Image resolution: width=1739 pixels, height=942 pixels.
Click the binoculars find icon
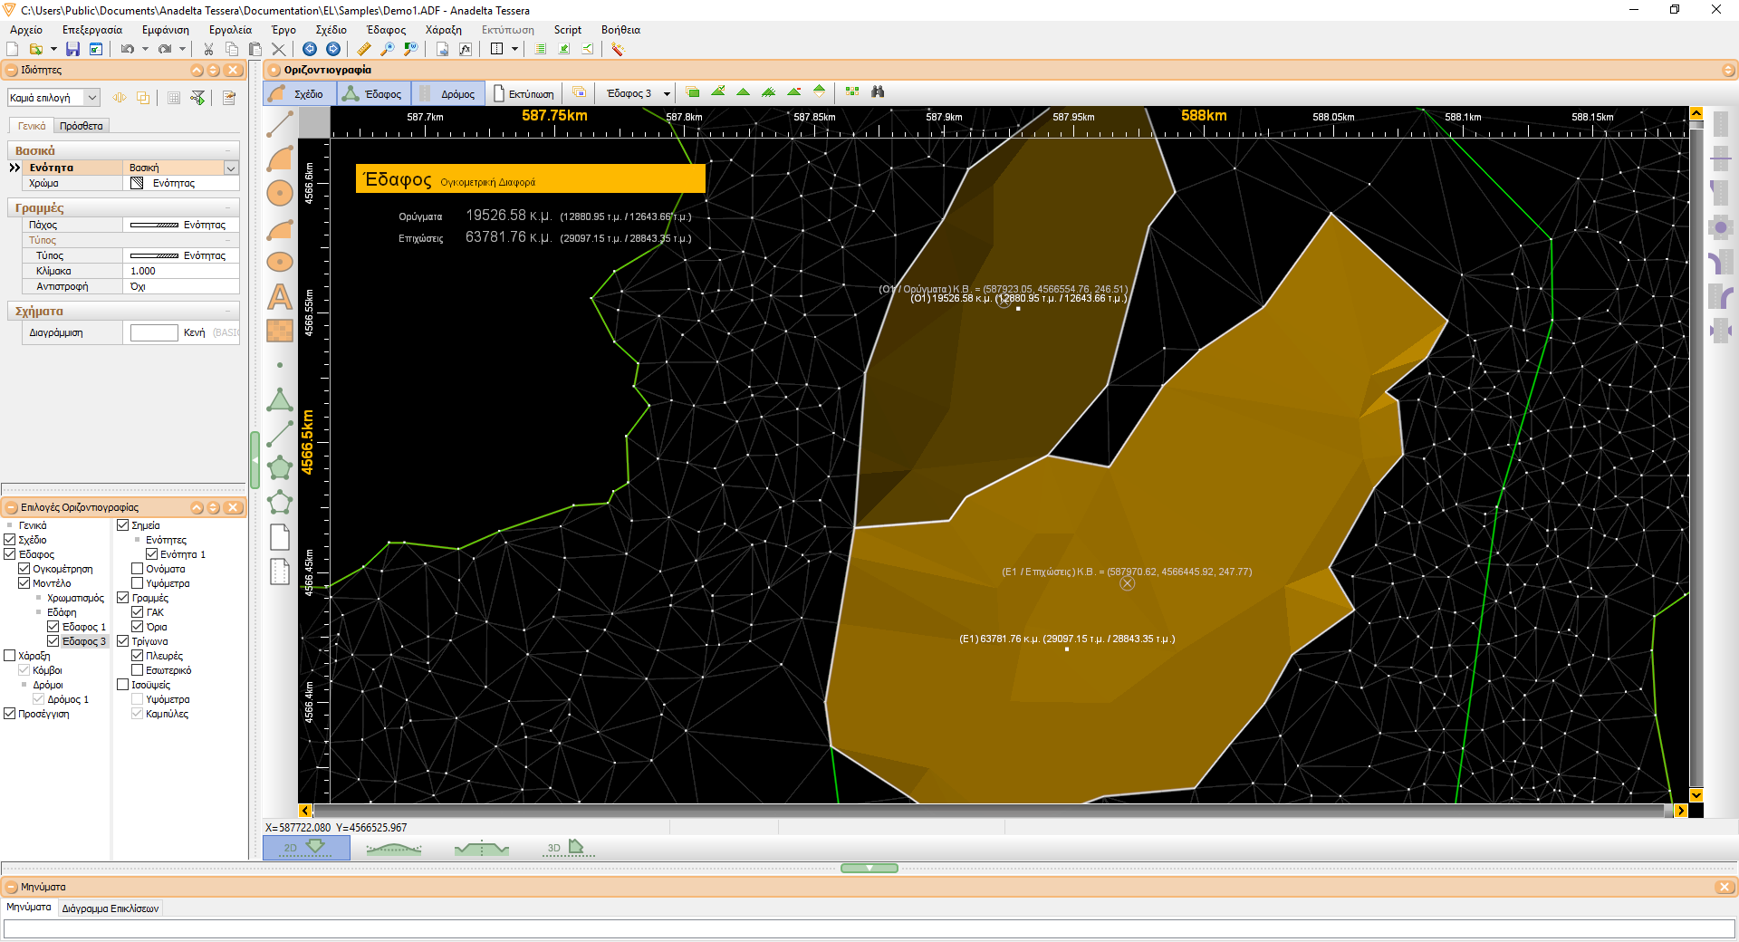click(878, 92)
